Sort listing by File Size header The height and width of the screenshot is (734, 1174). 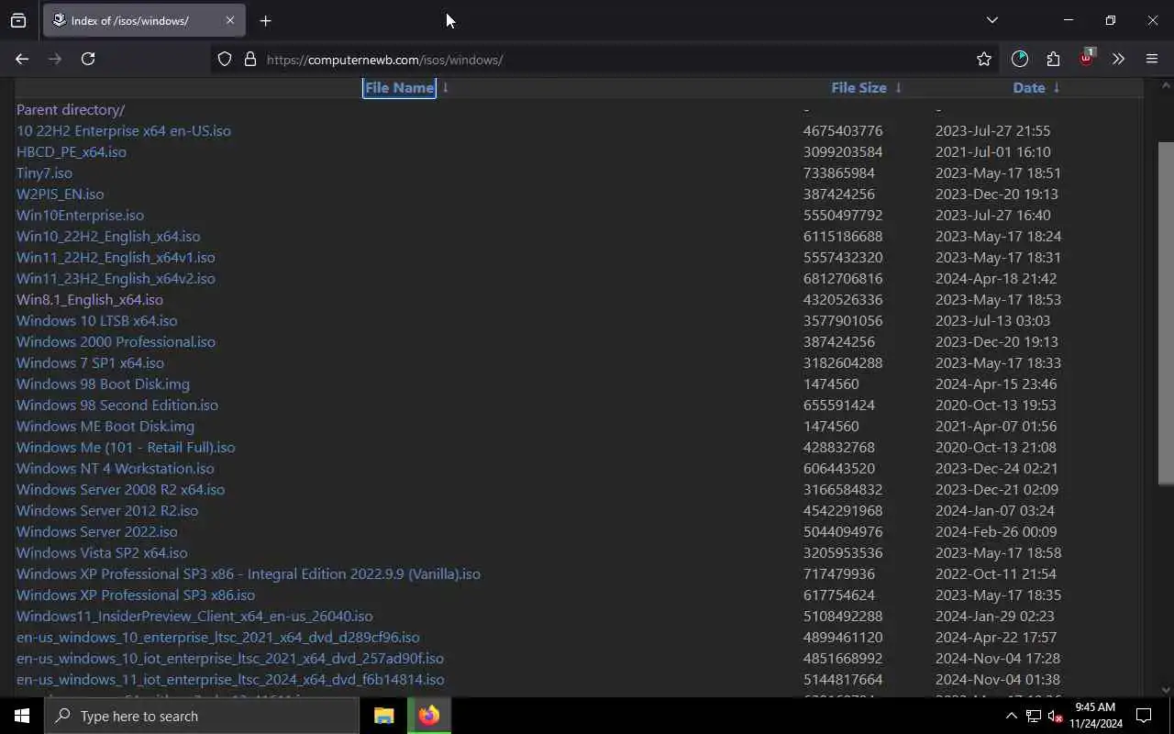click(x=858, y=88)
